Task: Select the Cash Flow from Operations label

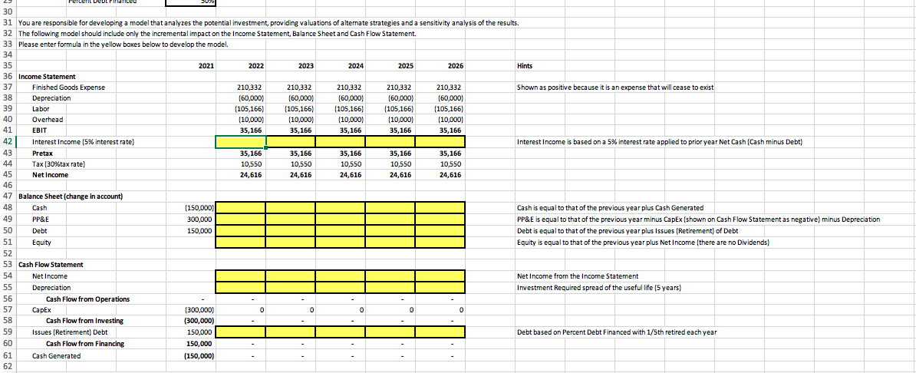Action: (x=87, y=299)
